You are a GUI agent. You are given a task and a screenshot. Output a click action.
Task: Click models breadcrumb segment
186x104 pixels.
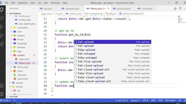[59, 14]
